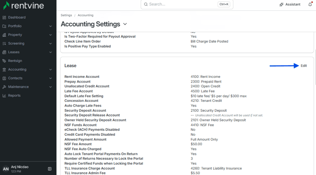Image resolution: width=316 pixels, height=175 pixels.
Task: Click the Screening sidebar icon
Action: click(4, 43)
